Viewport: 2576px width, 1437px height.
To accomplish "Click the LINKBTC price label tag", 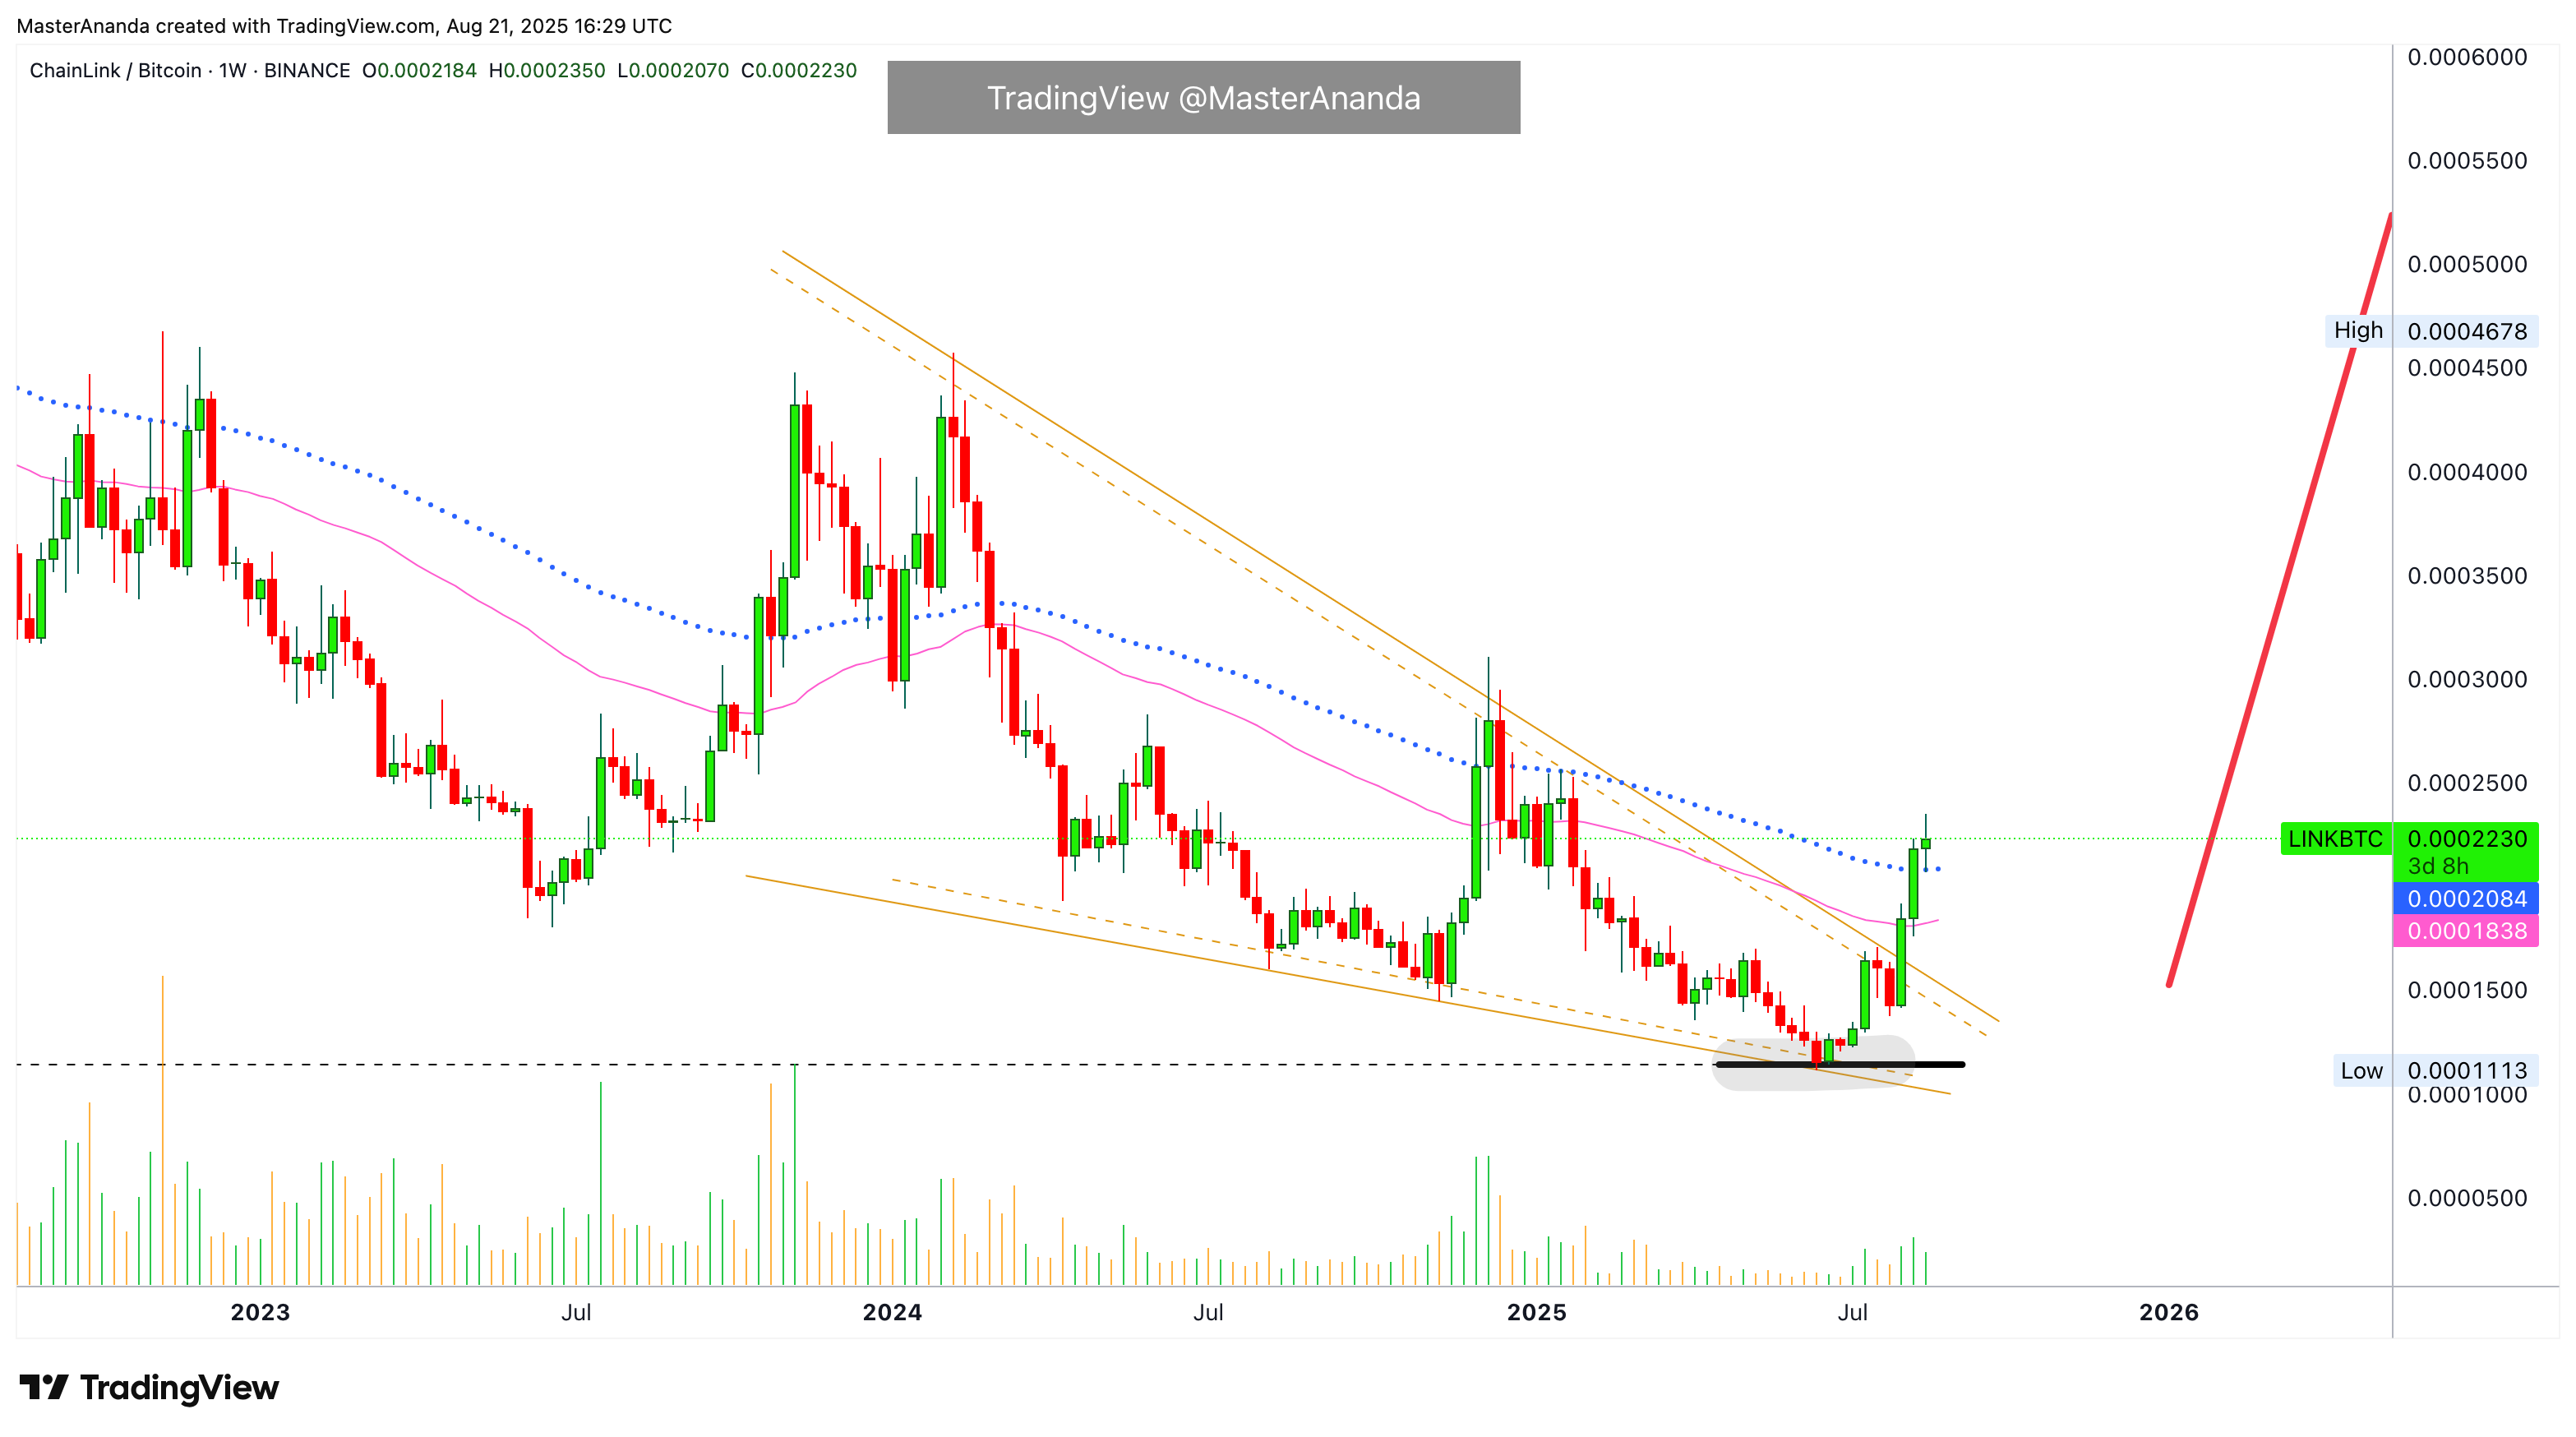I will (2335, 839).
